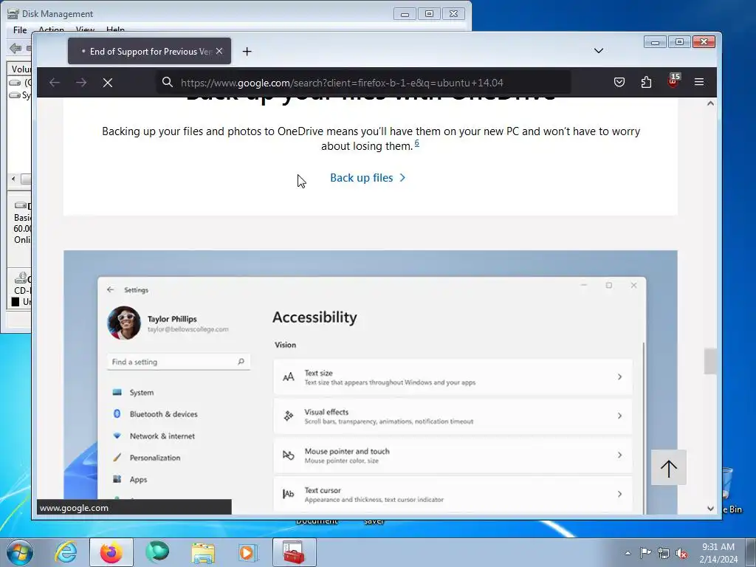Open the network status tray icon
Screen dimensions: 756x567
tap(664, 553)
